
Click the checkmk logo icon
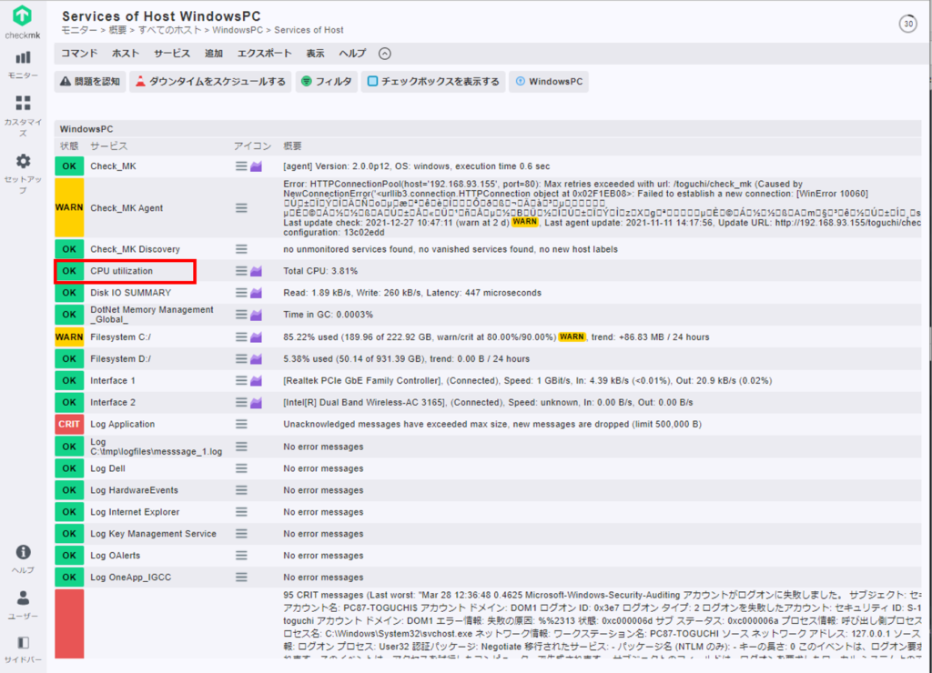coord(23,16)
